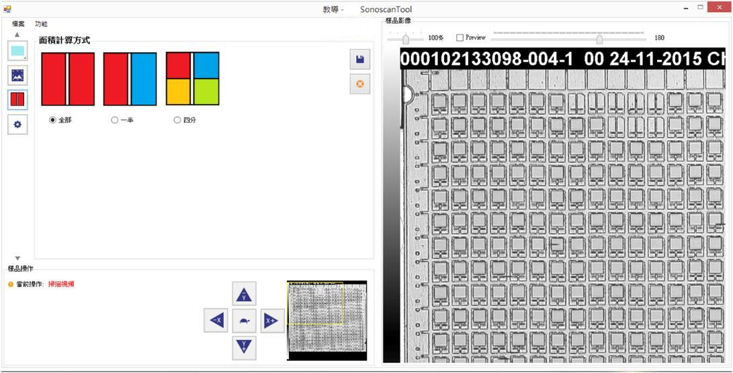Image resolution: width=733 pixels, height=373 pixels.
Task: Select the 四分 radio button
Action: (x=177, y=120)
